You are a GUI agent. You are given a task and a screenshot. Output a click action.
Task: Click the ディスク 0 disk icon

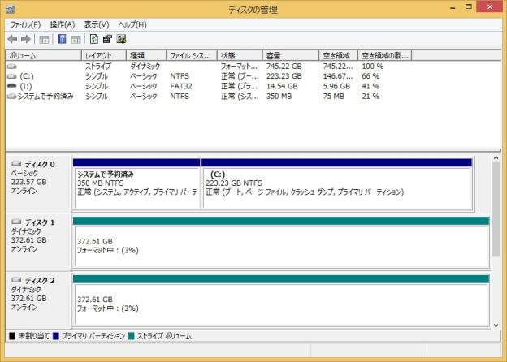coord(16,164)
